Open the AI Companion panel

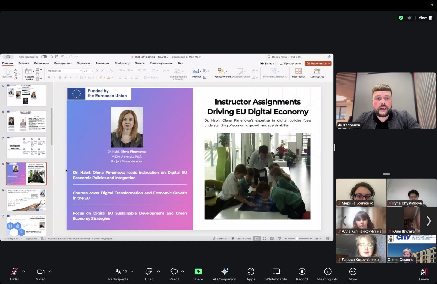(x=225, y=274)
